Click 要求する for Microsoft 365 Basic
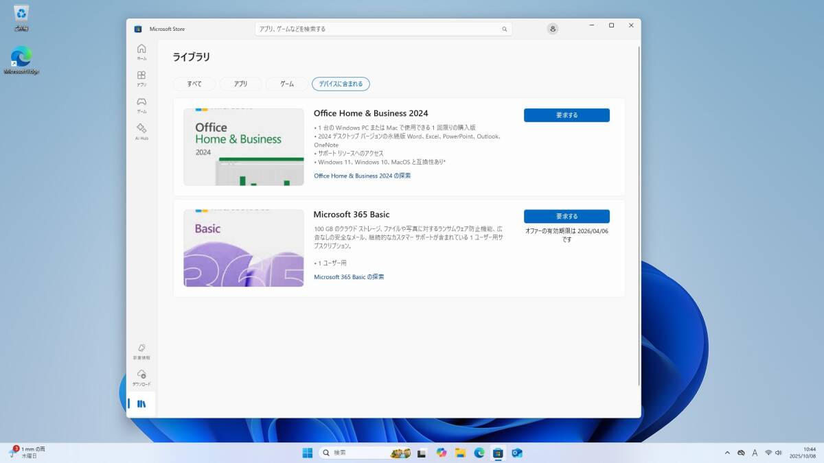Image resolution: width=824 pixels, height=463 pixels. [566, 216]
